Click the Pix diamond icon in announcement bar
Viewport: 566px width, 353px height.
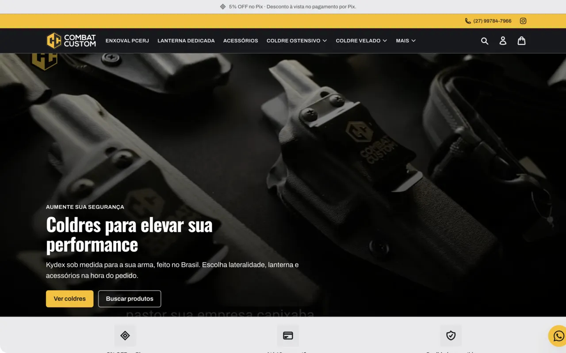(223, 7)
